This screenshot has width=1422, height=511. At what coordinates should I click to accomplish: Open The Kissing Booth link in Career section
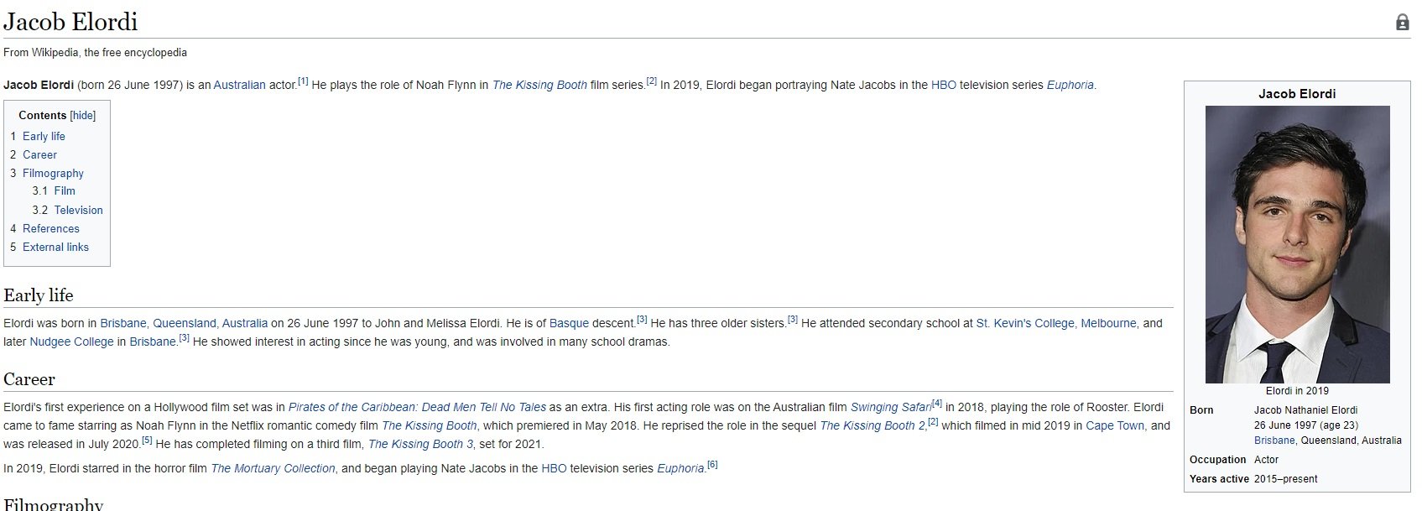coord(429,425)
